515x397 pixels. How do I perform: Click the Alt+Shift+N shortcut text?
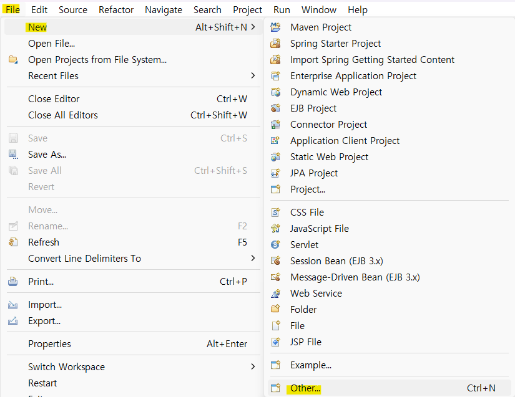click(x=222, y=27)
